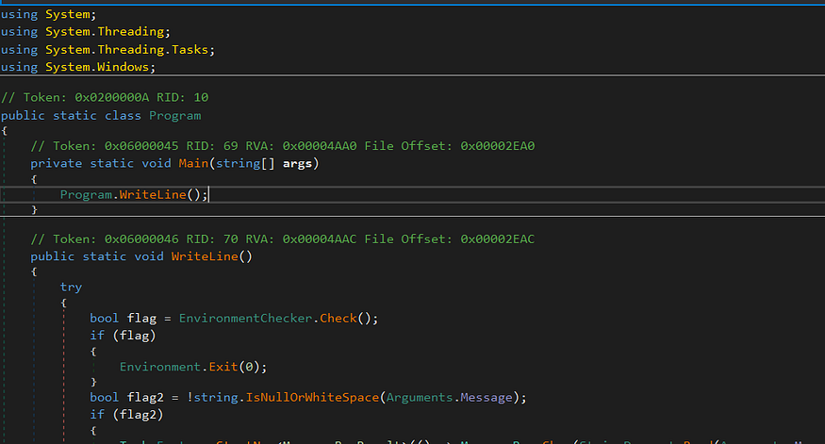
Task: Click Message property after Arguments
Action: pos(487,397)
